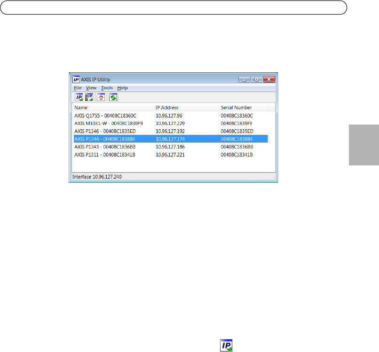The height and width of the screenshot is (352, 379).
Task: Click IP address 10.96.127.186
Action: pos(170,147)
